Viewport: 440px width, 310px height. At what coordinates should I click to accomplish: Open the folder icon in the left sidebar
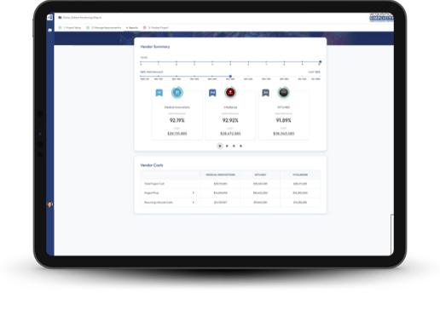point(49,30)
